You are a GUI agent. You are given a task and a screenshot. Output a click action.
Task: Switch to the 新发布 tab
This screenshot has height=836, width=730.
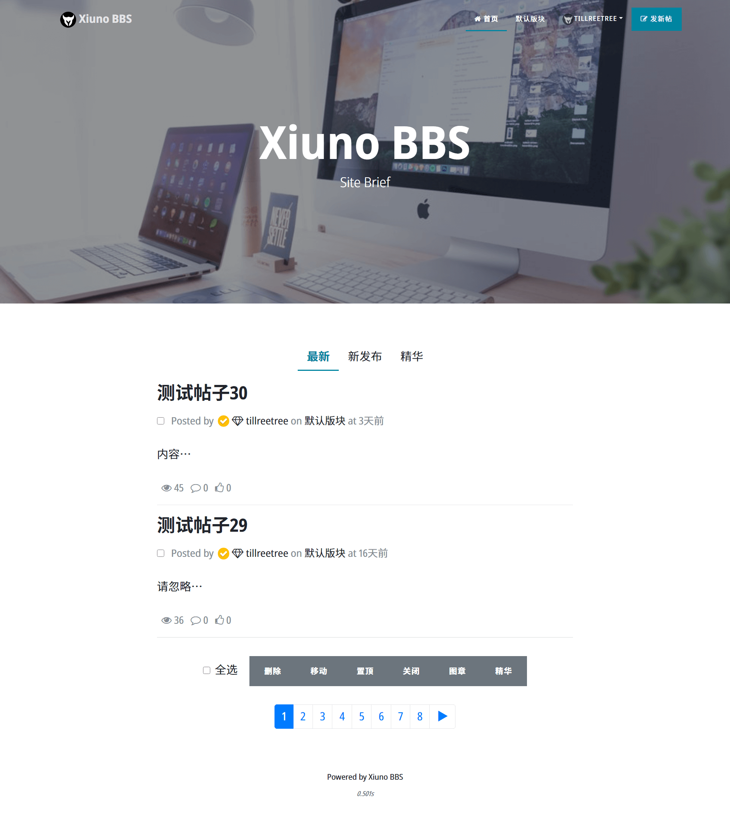pos(365,356)
